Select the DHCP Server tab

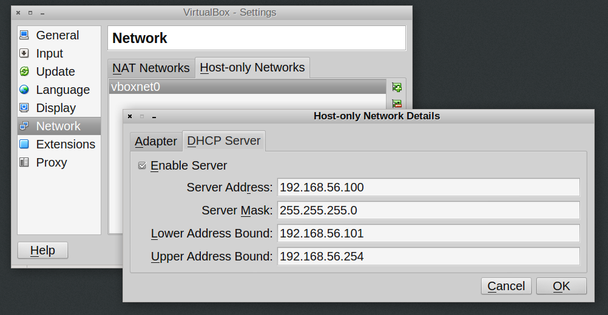(x=224, y=141)
